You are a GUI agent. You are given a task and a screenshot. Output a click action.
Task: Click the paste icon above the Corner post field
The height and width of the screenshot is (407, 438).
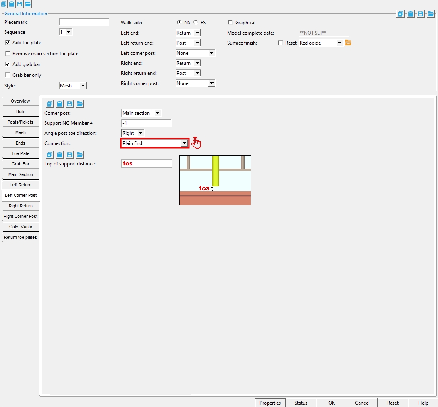point(60,104)
